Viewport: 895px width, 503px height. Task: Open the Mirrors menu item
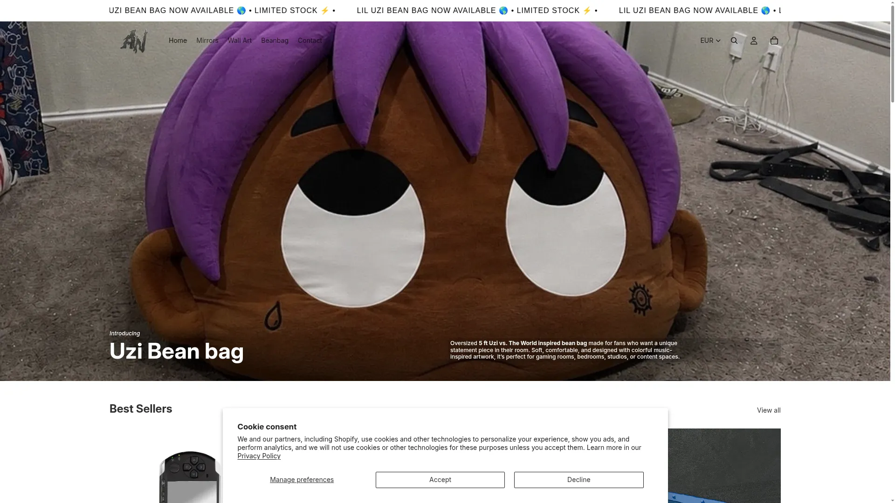point(207,41)
